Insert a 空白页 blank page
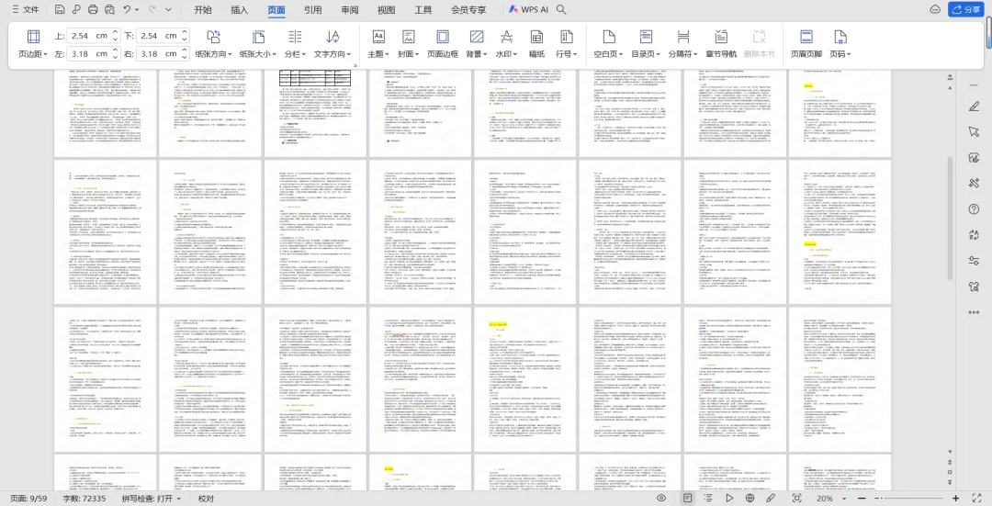The image size is (992, 506). tap(609, 44)
